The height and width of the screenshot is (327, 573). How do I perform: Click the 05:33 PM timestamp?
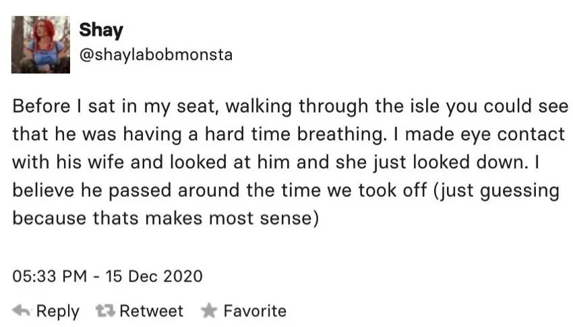[50, 276]
